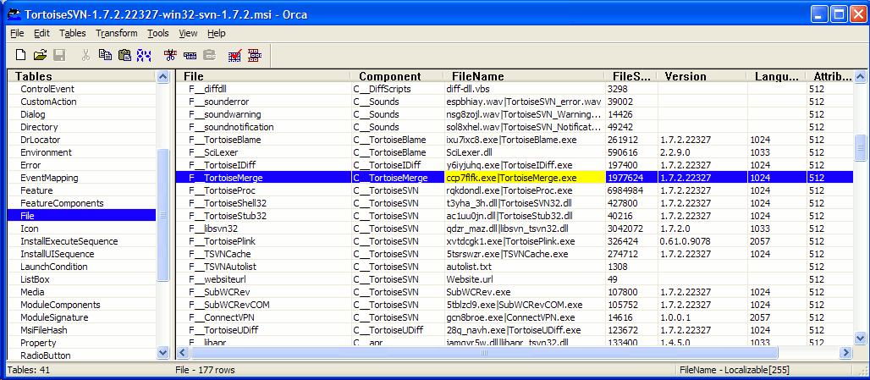Click the highlighted ccp7flfk.exe|TortoiseMerge.exe cell
The image size is (870, 380).
click(524, 178)
